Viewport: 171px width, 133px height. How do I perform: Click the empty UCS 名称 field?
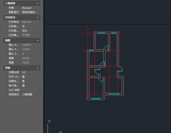[x=31, y=90]
